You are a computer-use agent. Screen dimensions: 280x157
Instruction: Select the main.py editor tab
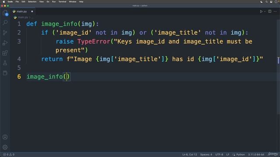(23, 11)
